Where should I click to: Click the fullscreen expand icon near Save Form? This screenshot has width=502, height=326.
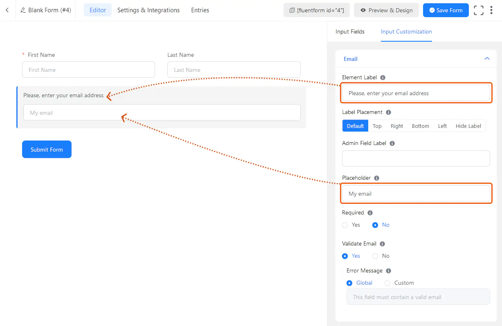[478, 10]
